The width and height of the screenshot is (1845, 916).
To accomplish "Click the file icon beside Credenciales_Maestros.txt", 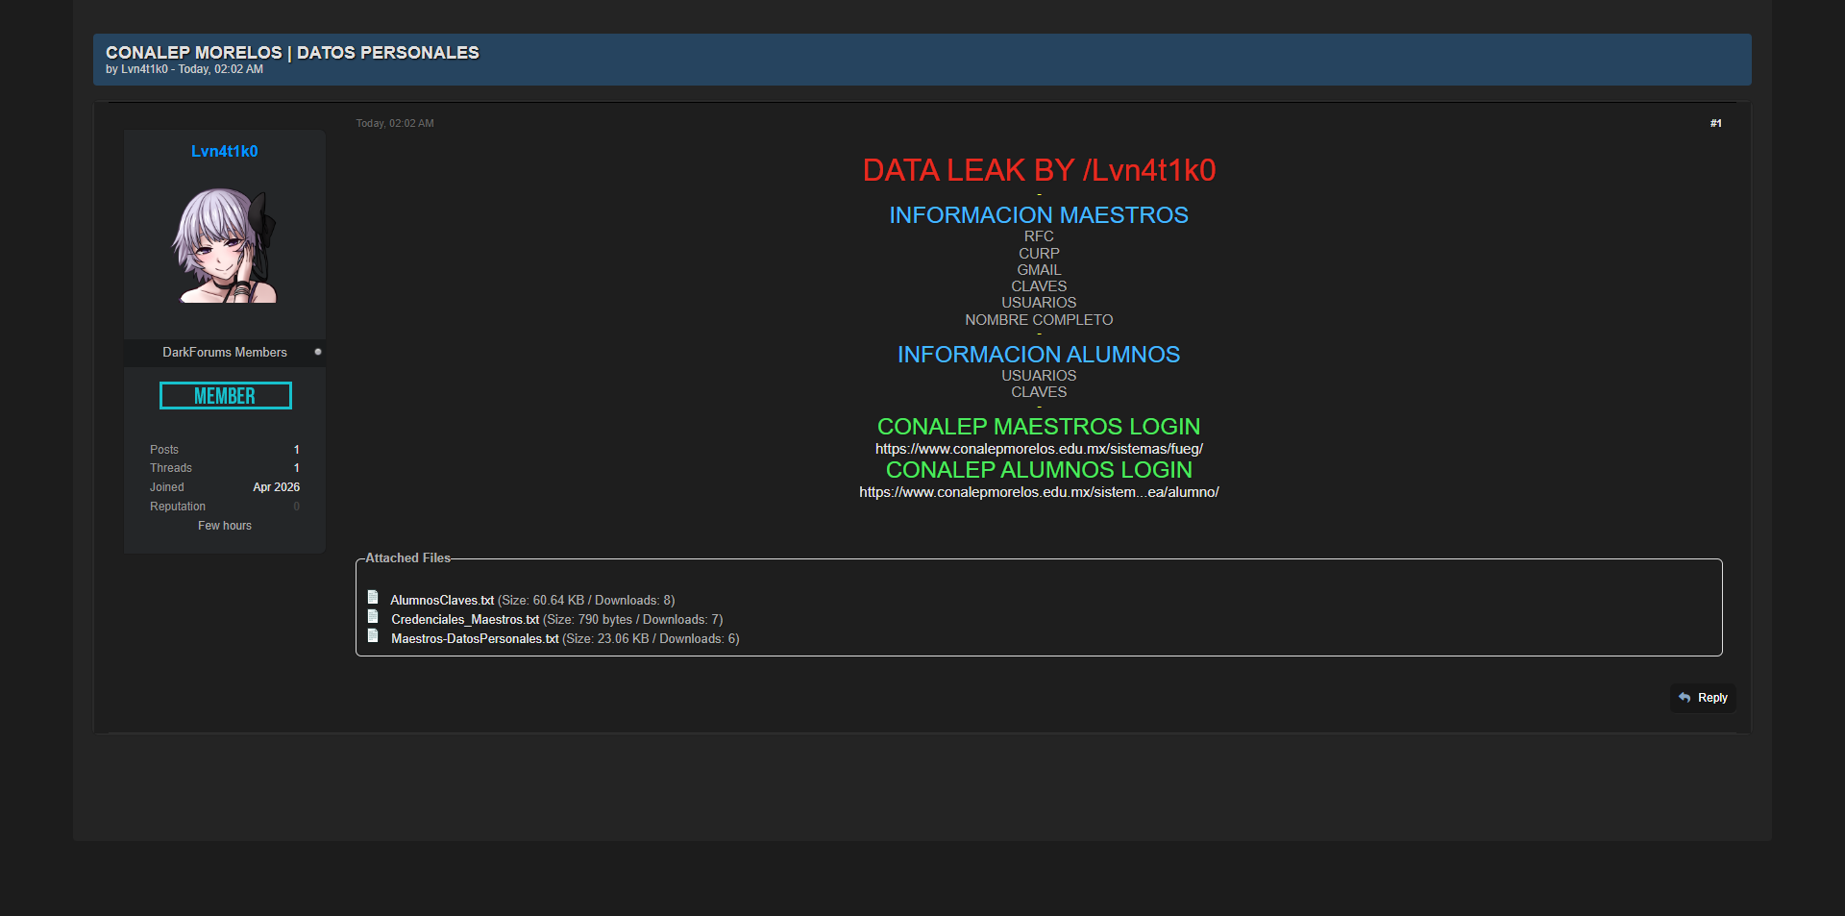I will point(373,617).
